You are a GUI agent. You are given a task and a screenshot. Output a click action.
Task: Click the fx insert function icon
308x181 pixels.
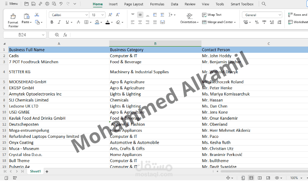65,35
